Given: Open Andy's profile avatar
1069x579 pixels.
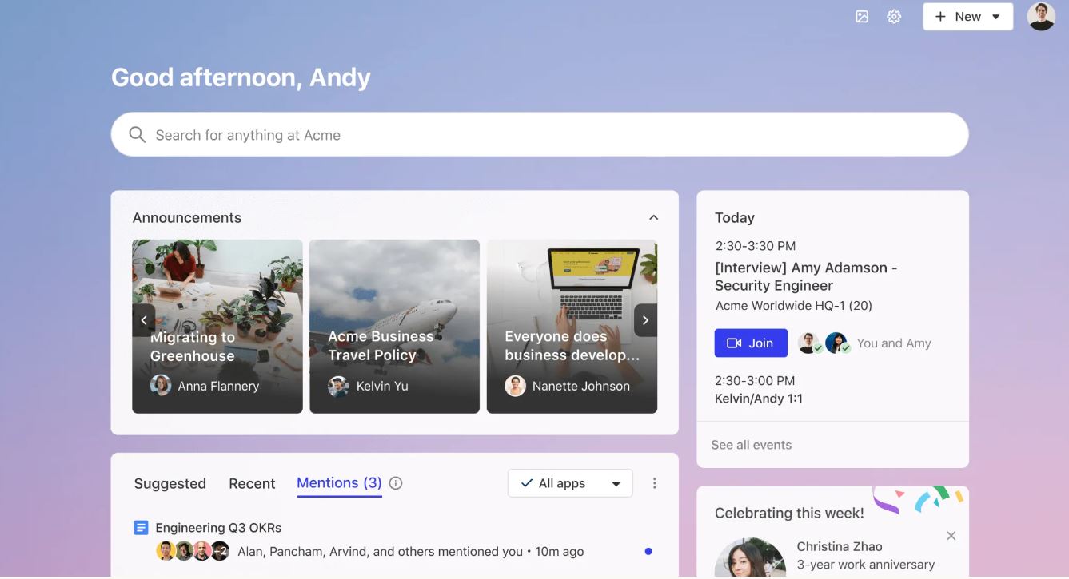Looking at the screenshot, I should (x=1041, y=17).
